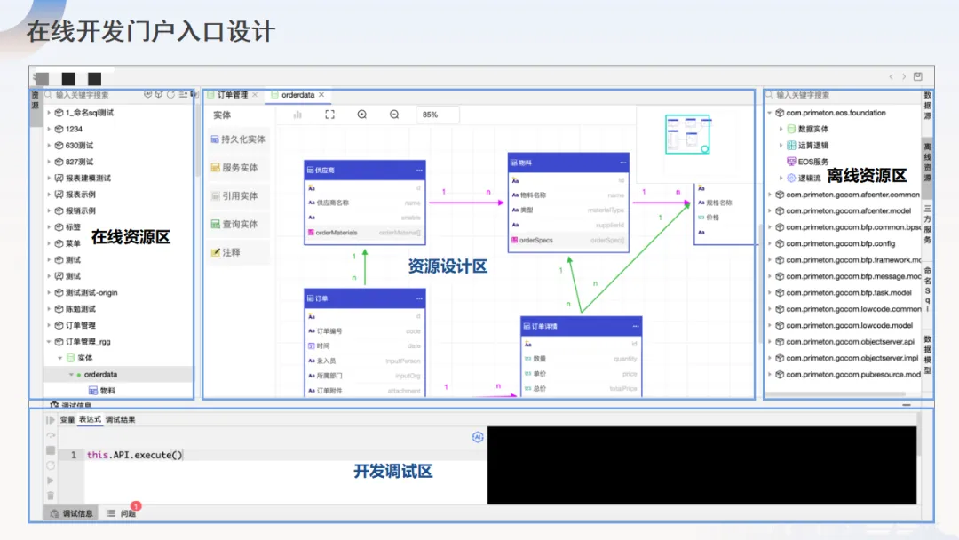
Task: Click the EOS服务 icon in offline tree
Action: [x=791, y=162]
